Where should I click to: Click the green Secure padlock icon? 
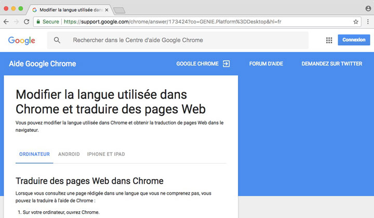(38, 22)
